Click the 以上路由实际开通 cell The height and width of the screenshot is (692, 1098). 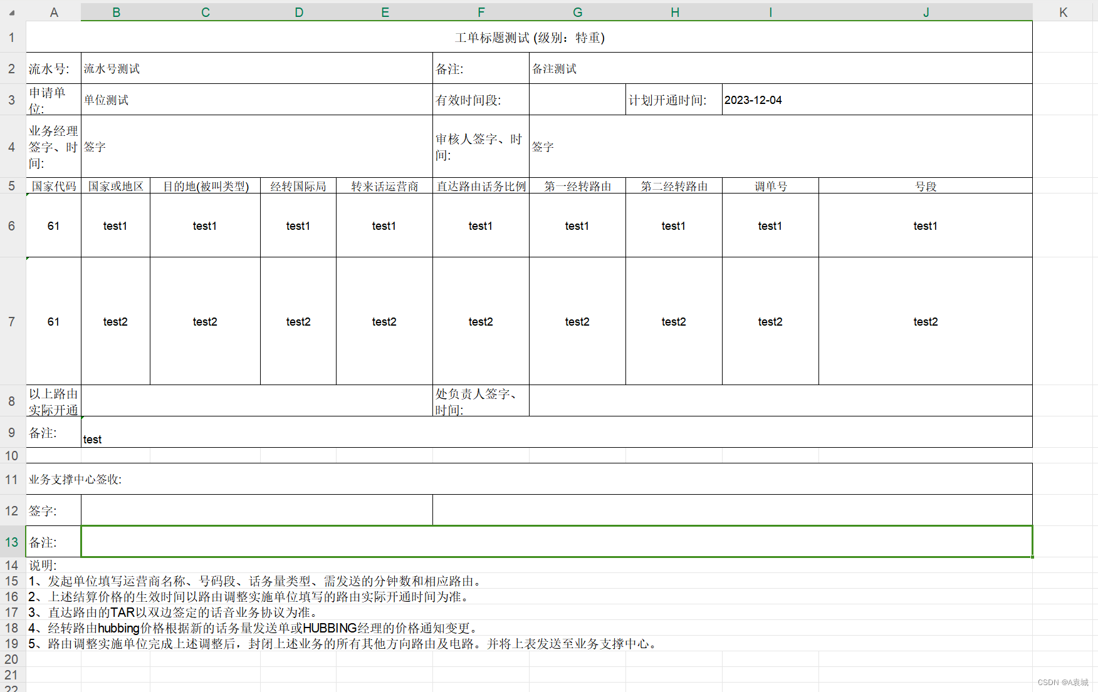[x=54, y=401]
